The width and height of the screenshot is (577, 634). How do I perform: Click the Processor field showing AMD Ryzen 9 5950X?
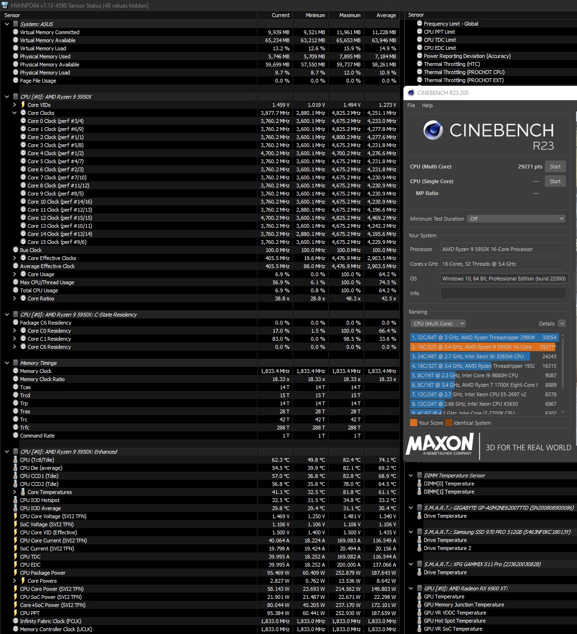tap(503, 249)
